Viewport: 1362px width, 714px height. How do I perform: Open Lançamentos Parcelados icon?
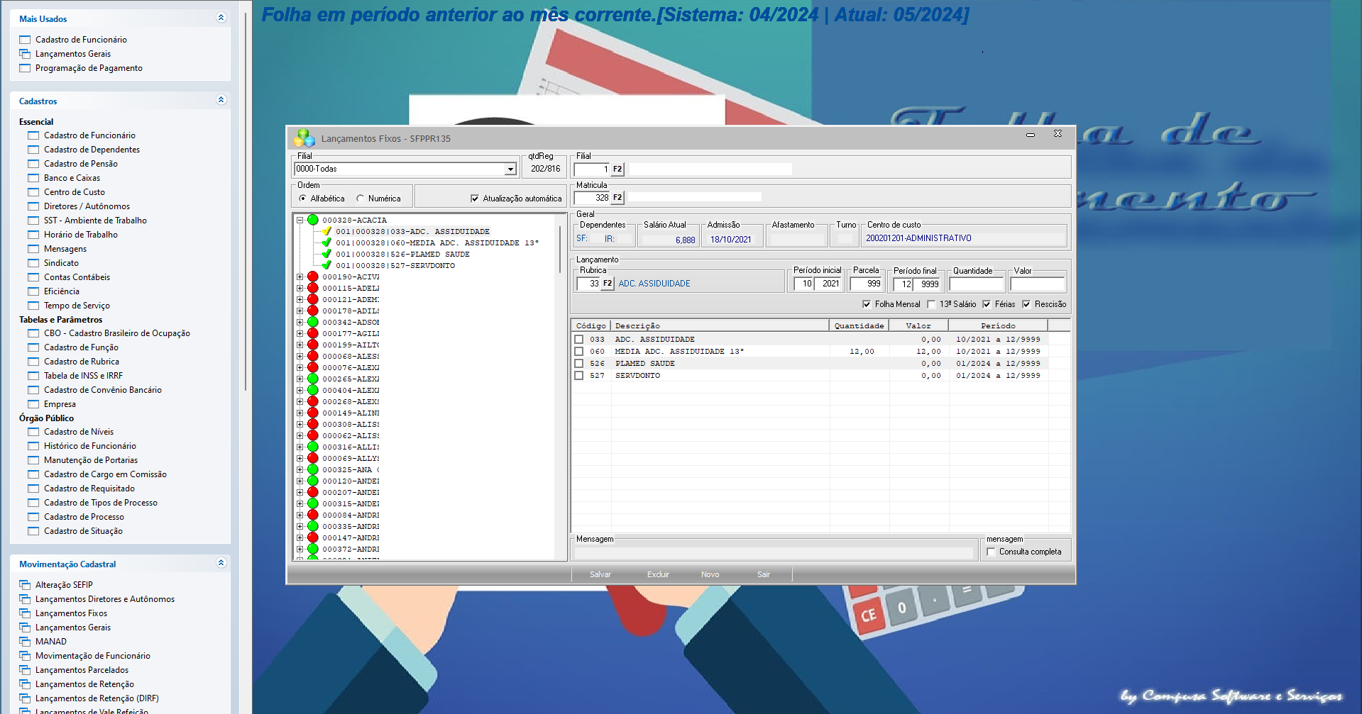pos(25,670)
